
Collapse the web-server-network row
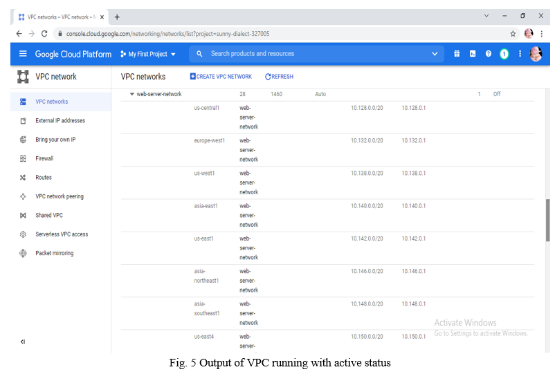coord(131,94)
